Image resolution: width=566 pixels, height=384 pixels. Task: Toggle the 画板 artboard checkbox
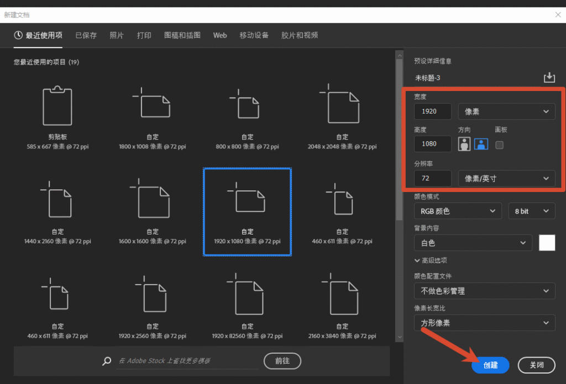click(x=499, y=145)
